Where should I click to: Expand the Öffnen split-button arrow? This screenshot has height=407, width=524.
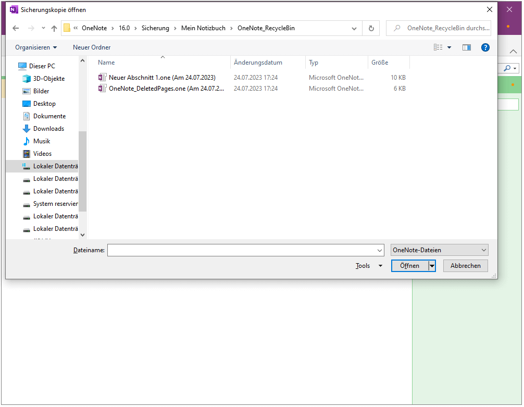click(432, 266)
